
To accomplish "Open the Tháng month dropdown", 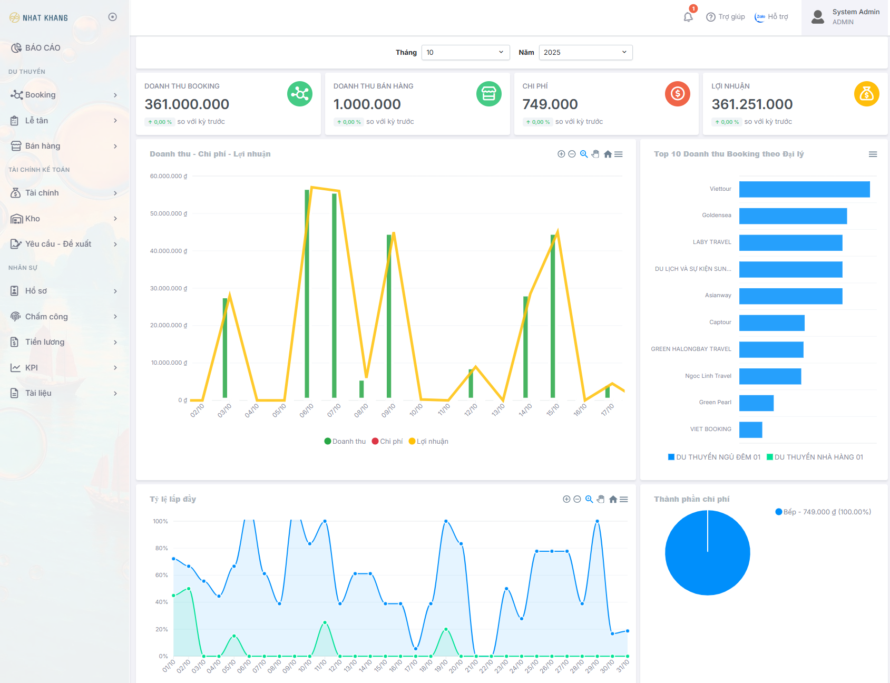I will [x=465, y=52].
